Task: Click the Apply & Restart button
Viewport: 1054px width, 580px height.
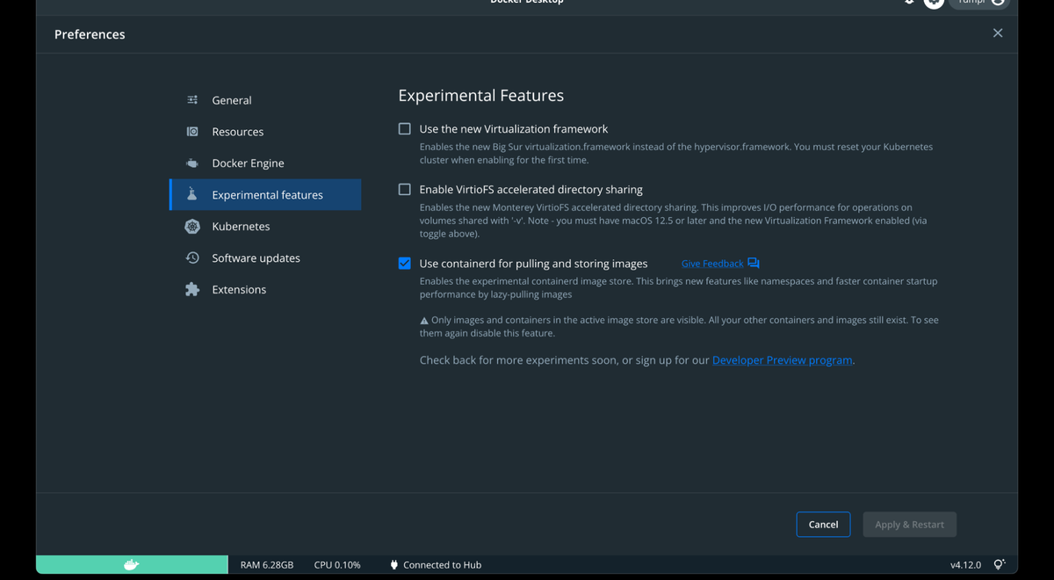Action: click(909, 525)
